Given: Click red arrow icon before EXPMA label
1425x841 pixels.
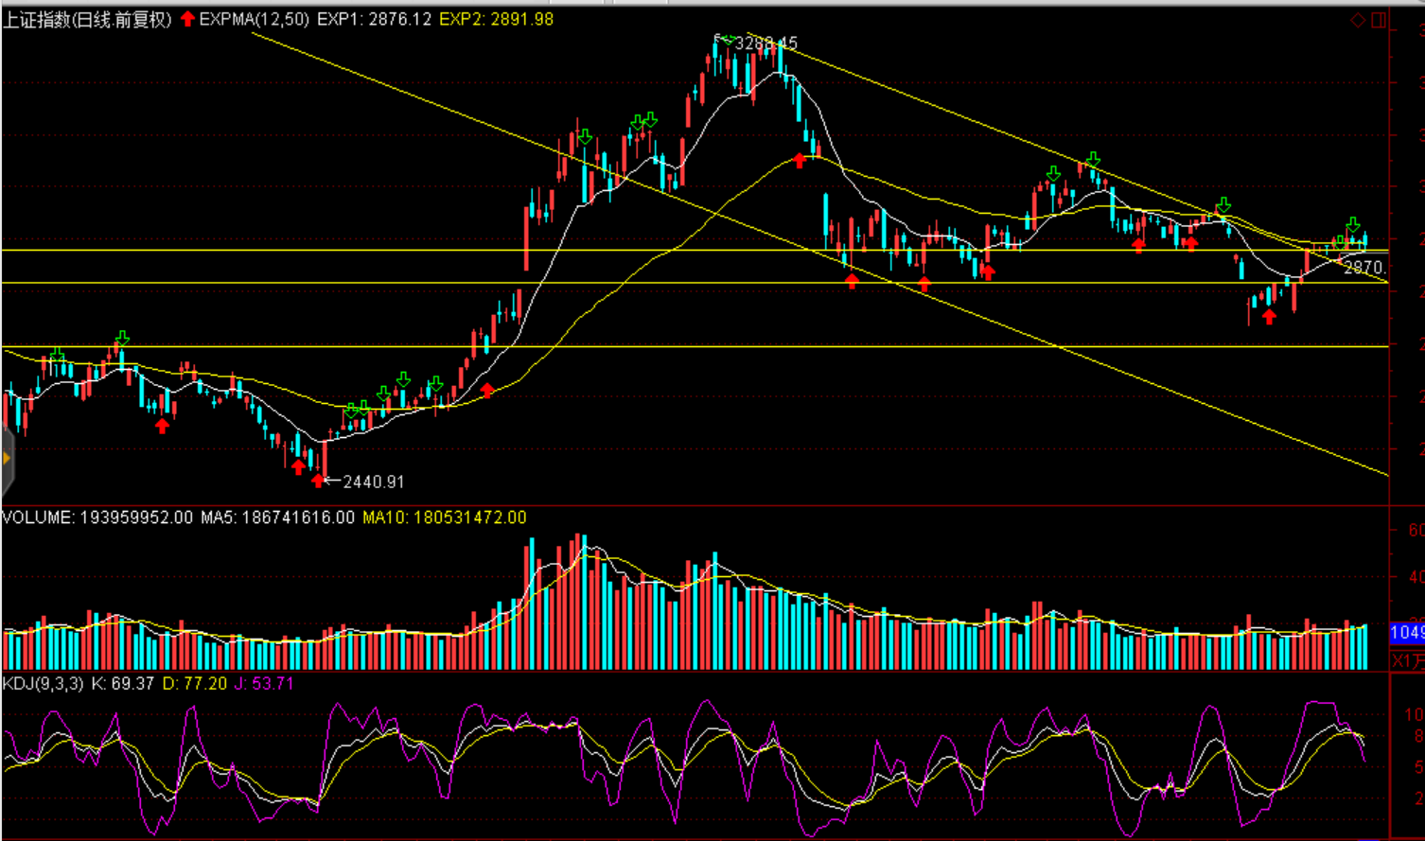Looking at the screenshot, I should tap(187, 19).
